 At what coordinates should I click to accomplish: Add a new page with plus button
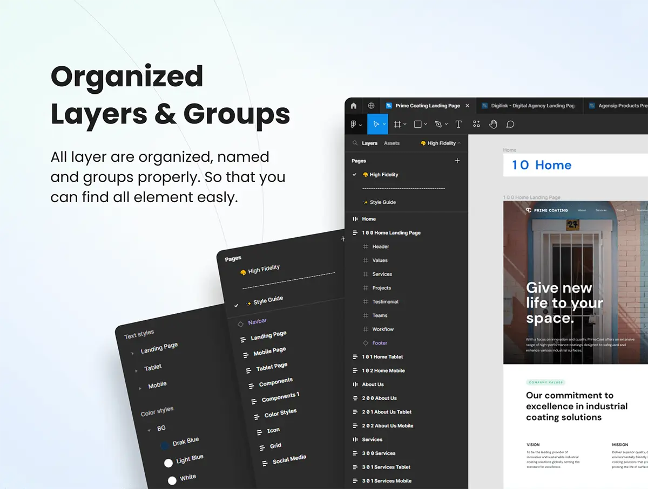coord(457,161)
